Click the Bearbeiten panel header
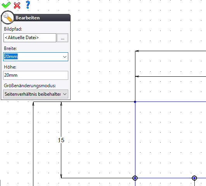This screenshot has width=206, height=186. tap(36, 18)
